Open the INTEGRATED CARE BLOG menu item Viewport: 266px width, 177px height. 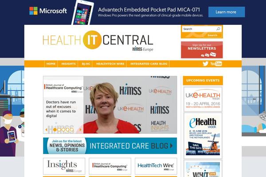(149, 64)
